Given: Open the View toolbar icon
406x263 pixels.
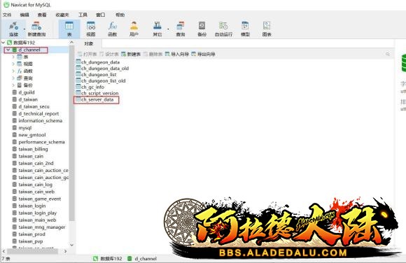Looking at the screenshot, I should coord(91,29).
